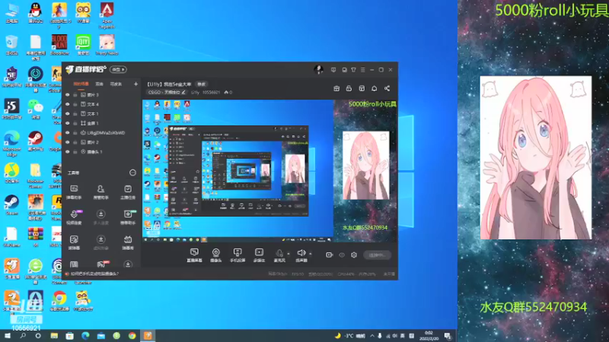Expand the microphone options arrow
This screenshot has width=609, height=342.
289,254
